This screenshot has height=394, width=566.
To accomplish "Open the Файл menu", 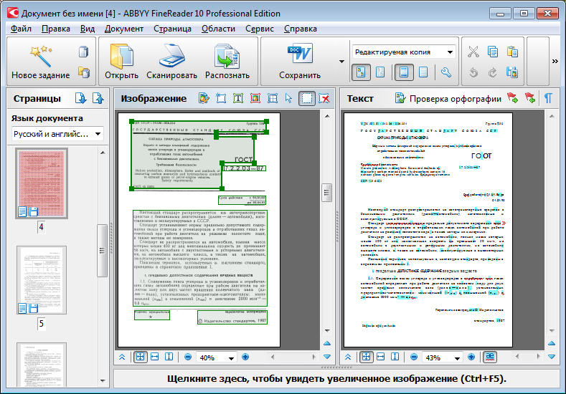I will coord(21,29).
